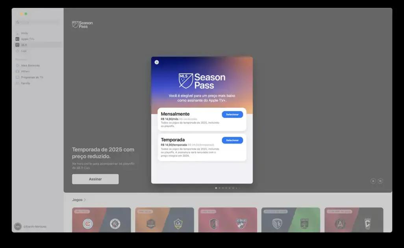Screen dimensions: 404x248
Task: Click the Sporting Kansas City team logo
Action: [277, 224]
